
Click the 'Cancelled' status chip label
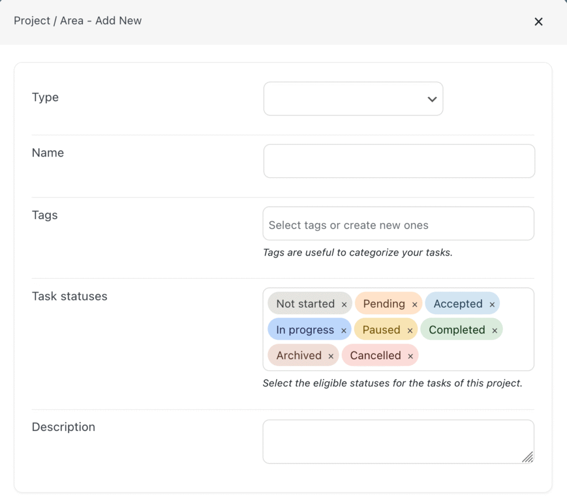[375, 355]
